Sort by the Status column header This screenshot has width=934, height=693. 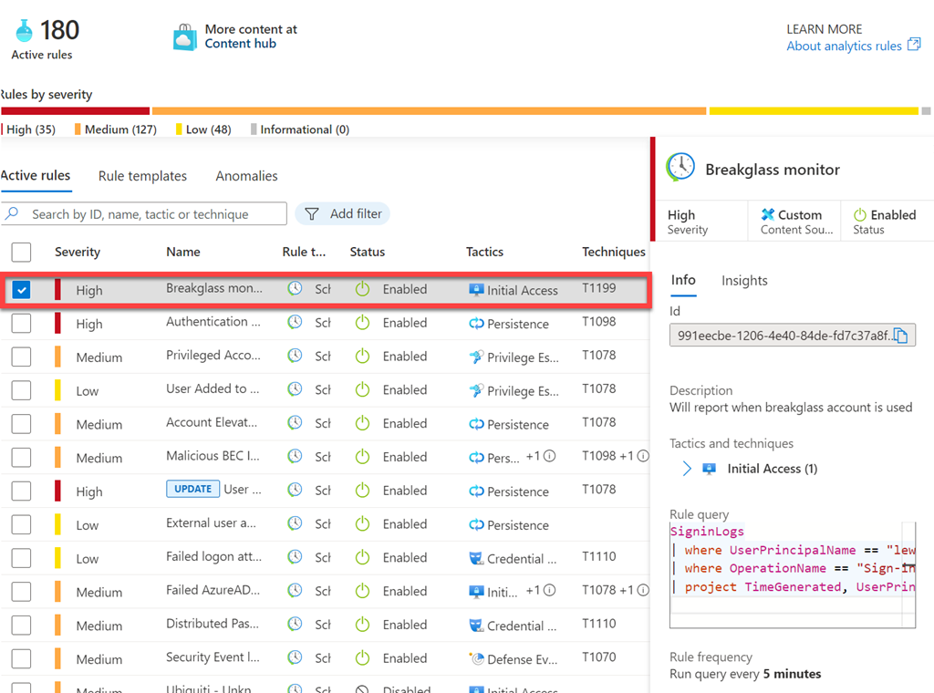368,253
